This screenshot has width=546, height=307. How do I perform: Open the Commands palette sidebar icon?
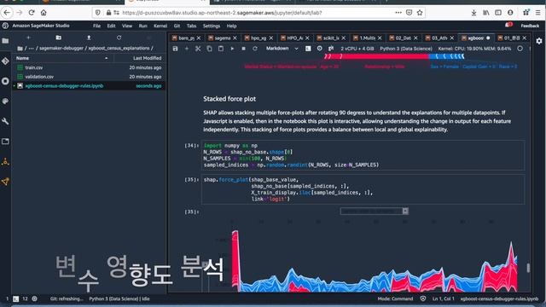pyautogui.click(x=5, y=101)
